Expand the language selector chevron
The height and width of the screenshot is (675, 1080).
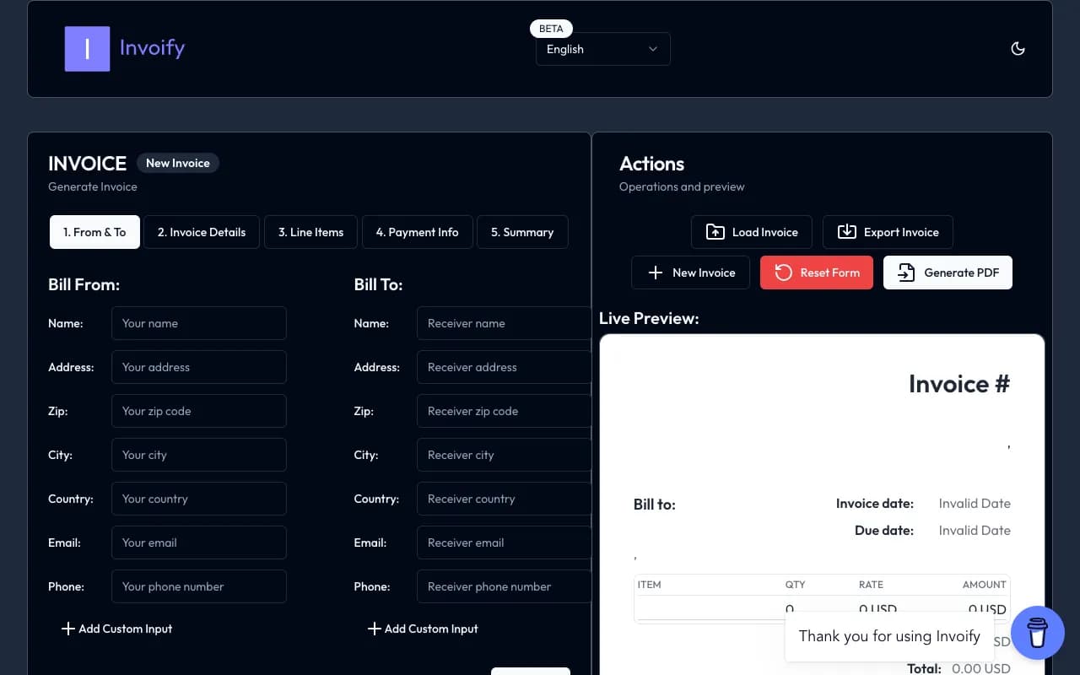point(652,49)
